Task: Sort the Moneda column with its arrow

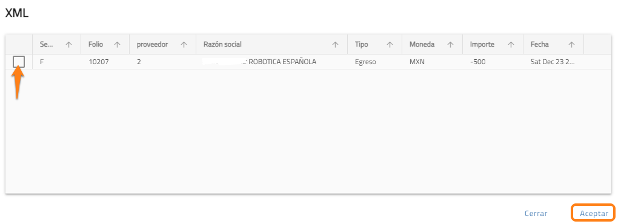Action: [450, 45]
